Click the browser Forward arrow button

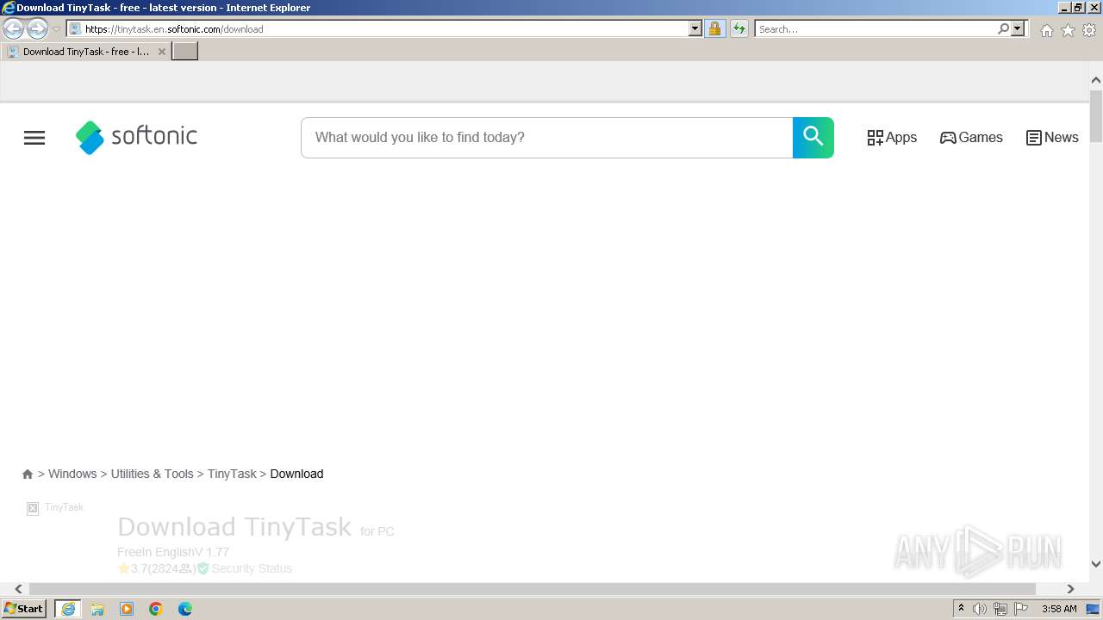tap(36, 28)
